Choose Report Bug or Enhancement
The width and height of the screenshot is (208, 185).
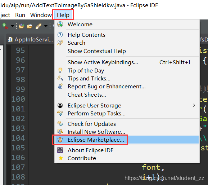tap(127, 87)
